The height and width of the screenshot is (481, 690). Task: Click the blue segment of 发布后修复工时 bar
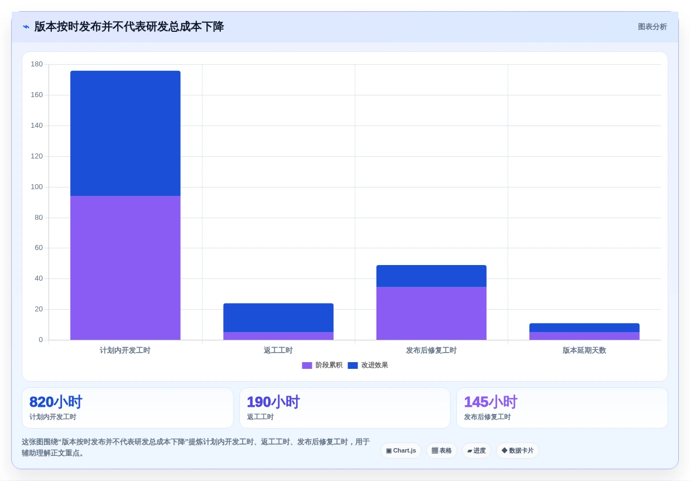[x=431, y=276]
